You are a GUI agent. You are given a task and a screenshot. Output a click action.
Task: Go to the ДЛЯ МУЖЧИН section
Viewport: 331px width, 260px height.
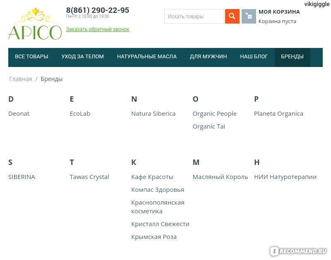(208, 57)
